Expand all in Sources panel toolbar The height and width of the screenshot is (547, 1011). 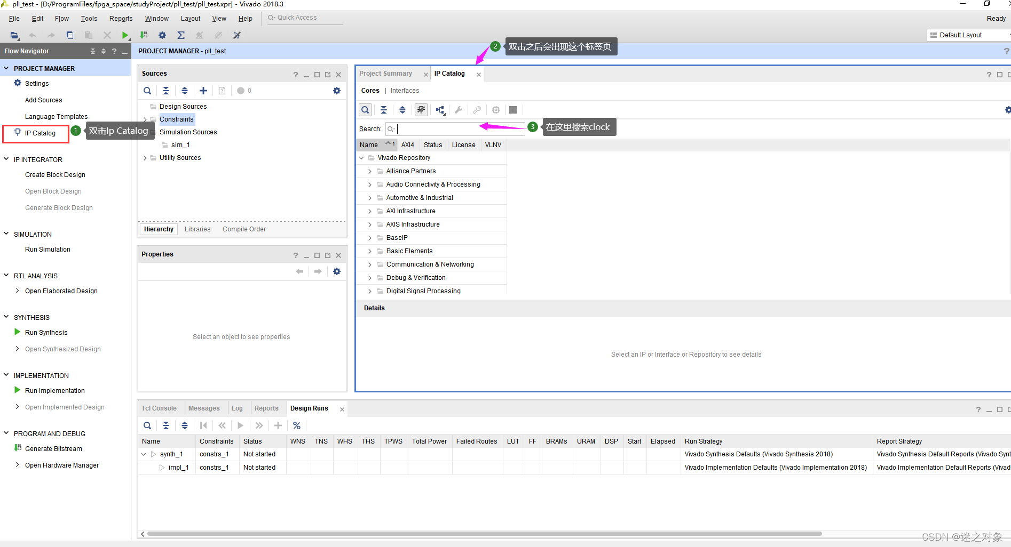coord(185,91)
